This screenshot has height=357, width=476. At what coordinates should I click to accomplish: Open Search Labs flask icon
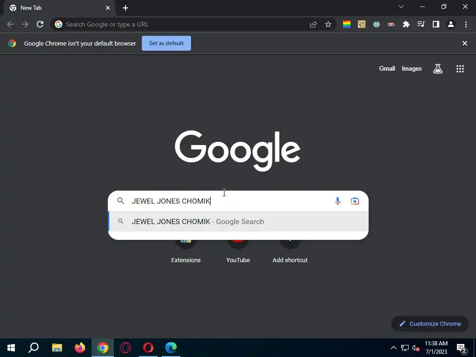pyautogui.click(x=438, y=69)
